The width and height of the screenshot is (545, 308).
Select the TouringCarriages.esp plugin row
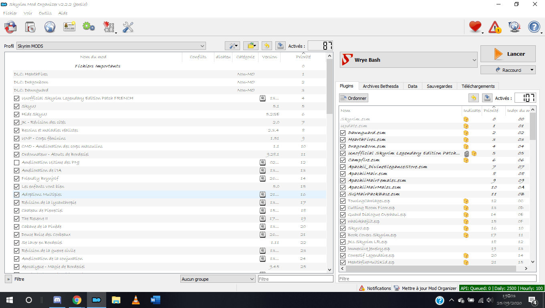(x=434, y=201)
